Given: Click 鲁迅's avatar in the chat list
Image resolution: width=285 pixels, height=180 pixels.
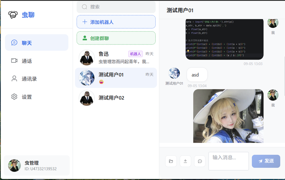Looking at the screenshot, I should click(x=87, y=57).
